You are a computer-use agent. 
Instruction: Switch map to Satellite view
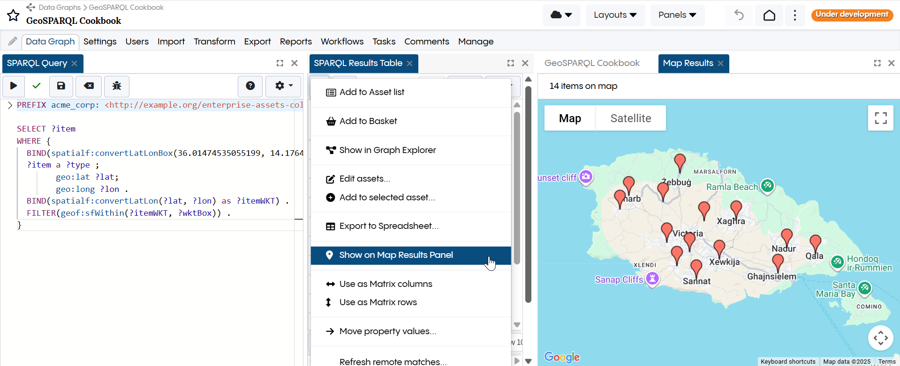pyautogui.click(x=630, y=118)
